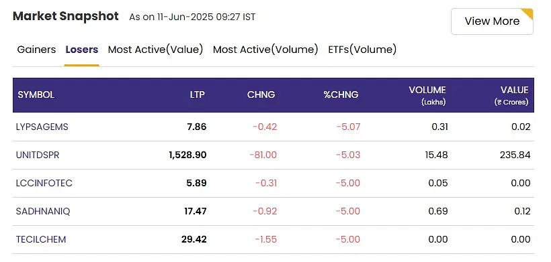
Task: Click the VALUE (₹ Crores) column header
Action: click(511, 95)
